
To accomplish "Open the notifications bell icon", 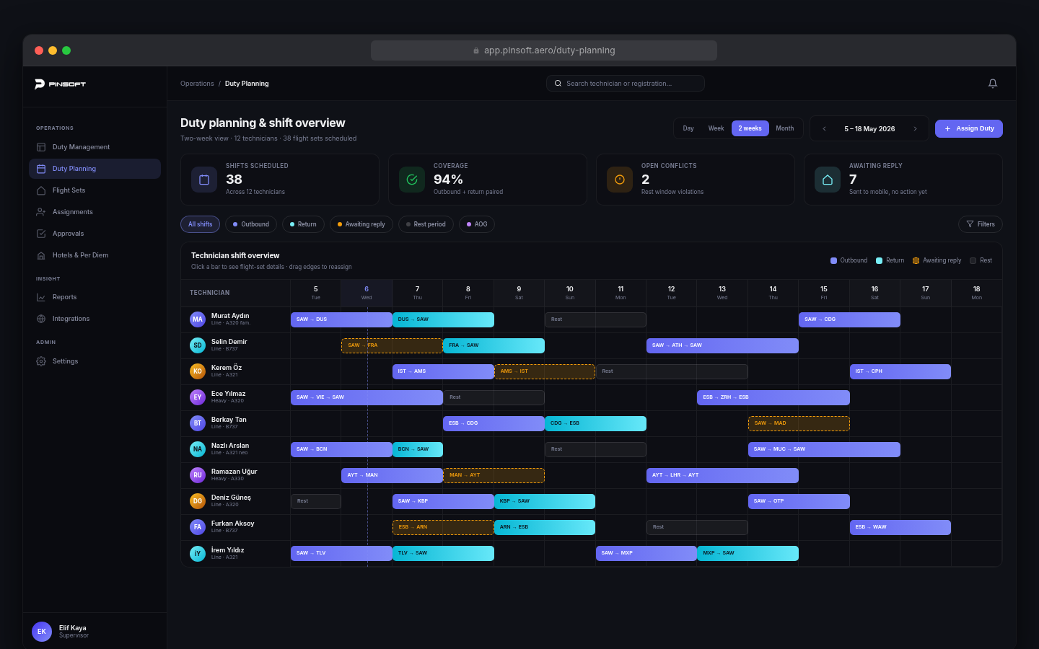I will 993,84.
